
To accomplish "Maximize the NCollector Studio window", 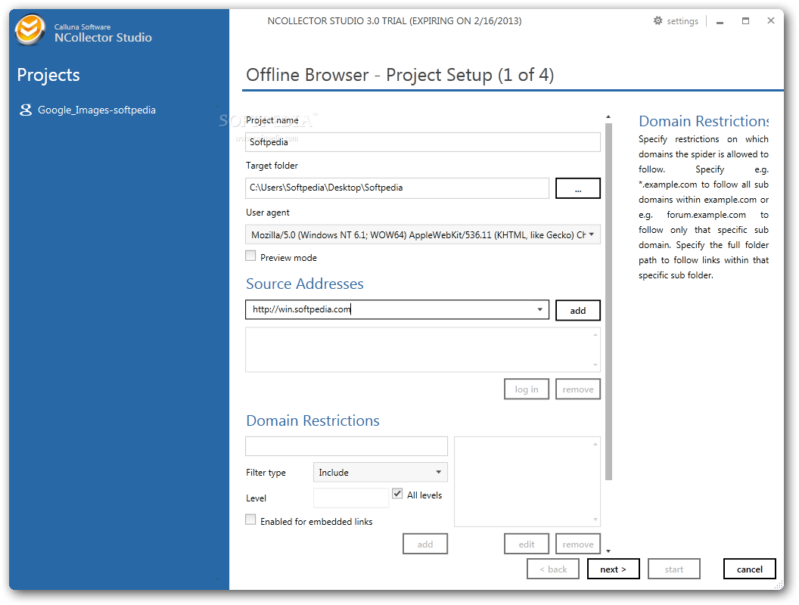I will click(745, 21).
